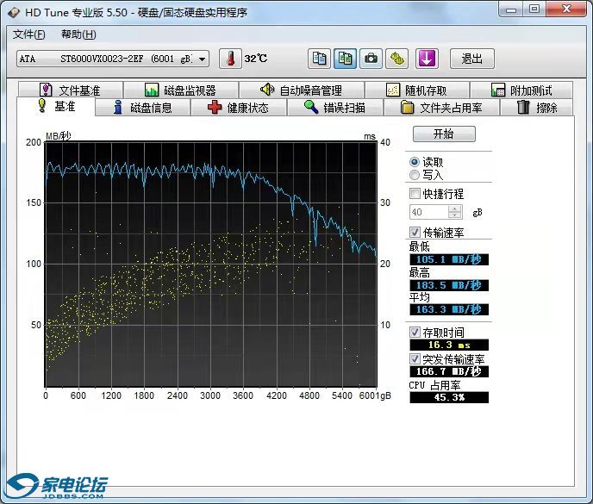Click the maximum value 183.5 MB/秒
Screen dimensions: 593x504
coord(449,285)
